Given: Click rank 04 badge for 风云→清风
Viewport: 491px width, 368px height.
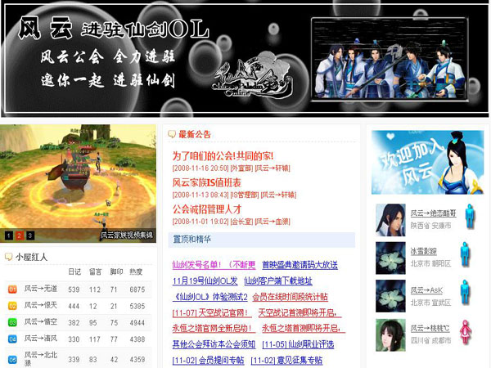Looking at the screenshot, I should click(x=12, y=339).
